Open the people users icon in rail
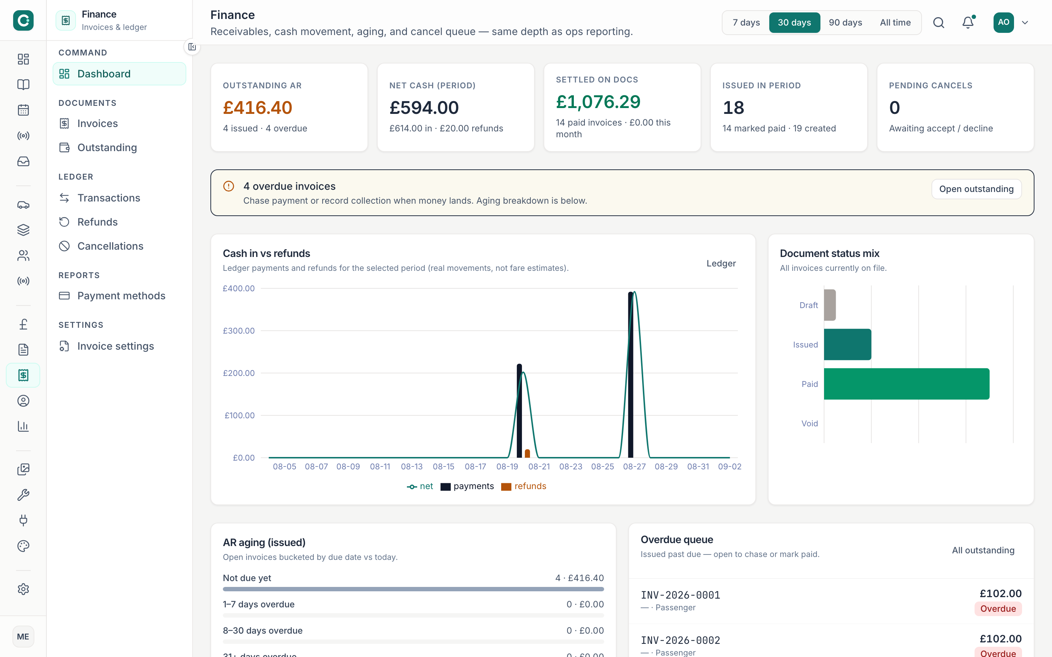 point(23,255)
